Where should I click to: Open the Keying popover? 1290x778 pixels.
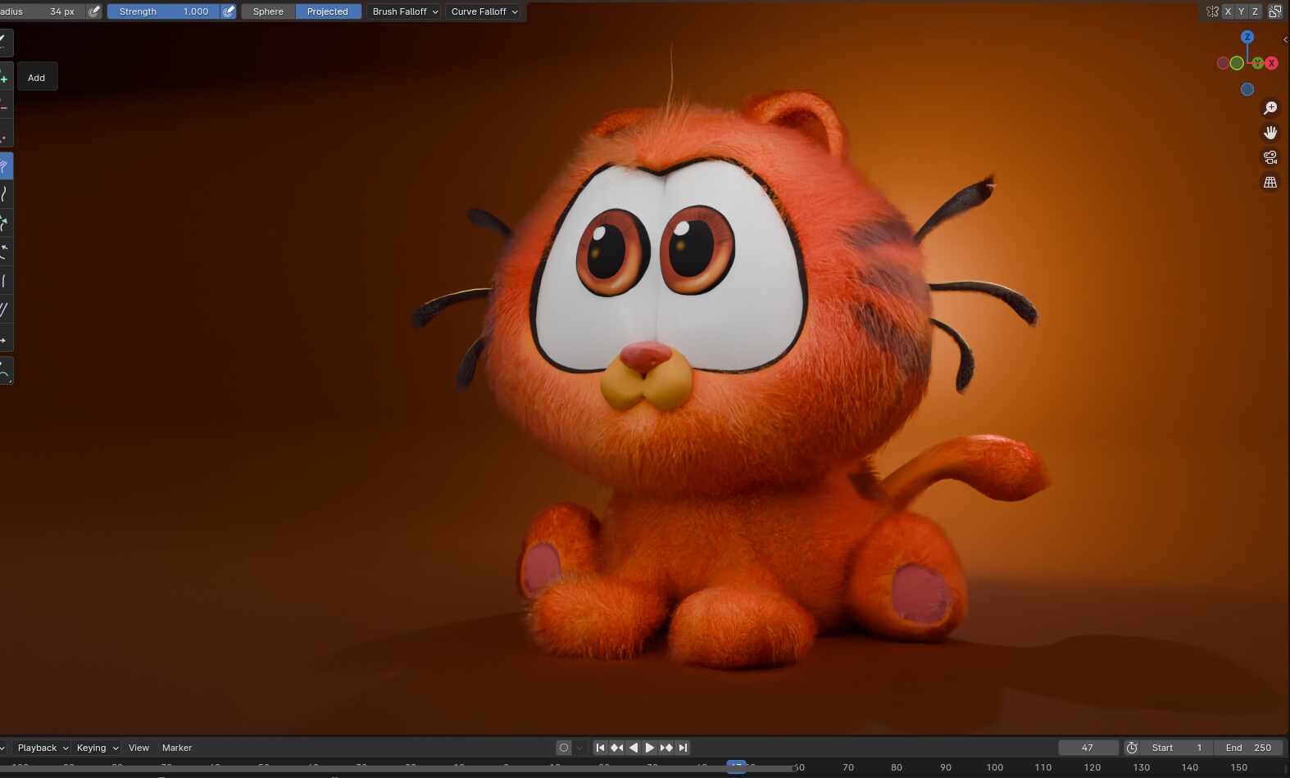pyautogui.click(x=97, y=748)
